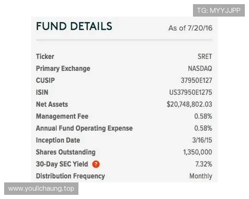
Task: Select the SRET ticker value
Action: tap(205, 57)
